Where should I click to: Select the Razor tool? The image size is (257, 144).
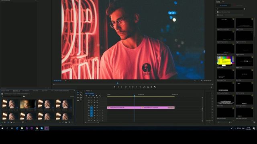(x=81, y=95)
